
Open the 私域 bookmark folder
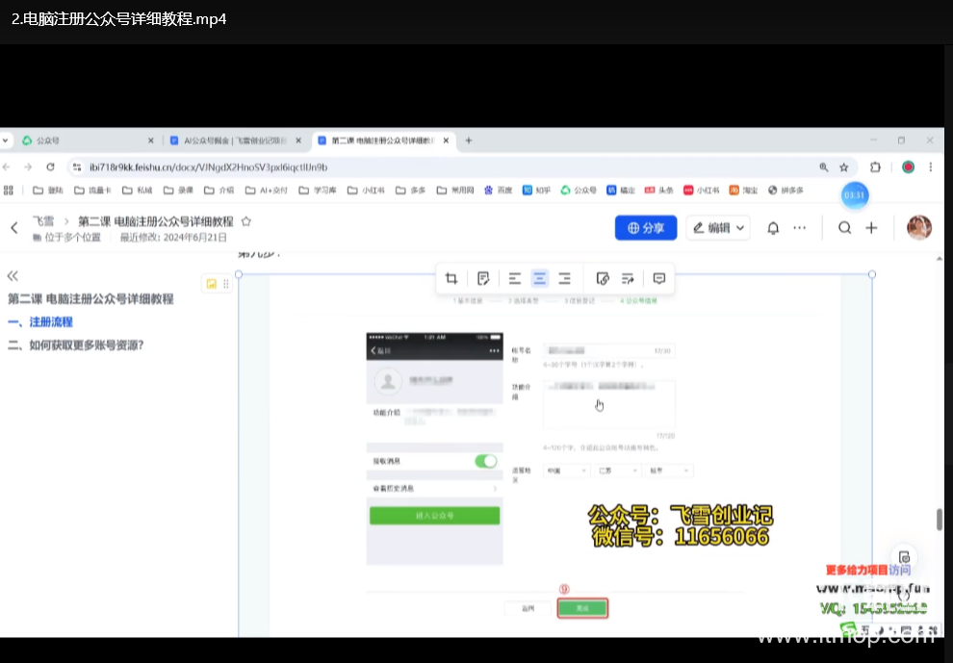(x=138, y=191)
